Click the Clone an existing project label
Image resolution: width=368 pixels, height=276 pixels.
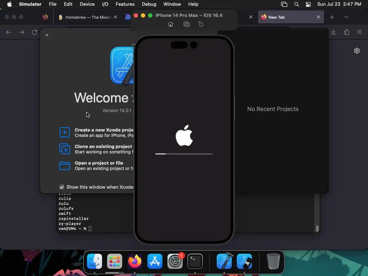tap(103, 146)
